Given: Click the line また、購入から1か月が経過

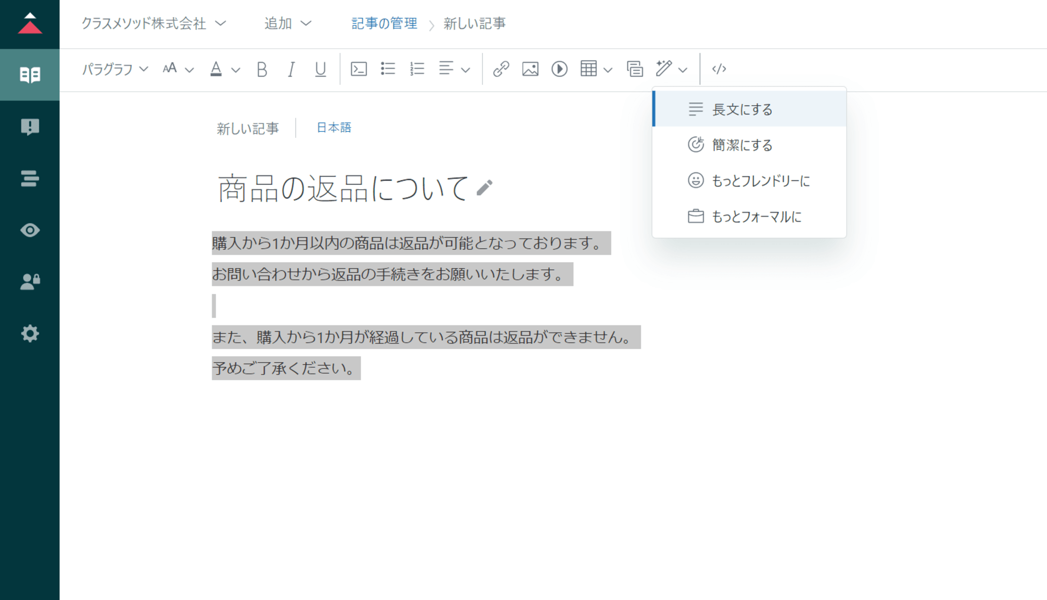Looking at the screenshot, I should pos(426,337).
